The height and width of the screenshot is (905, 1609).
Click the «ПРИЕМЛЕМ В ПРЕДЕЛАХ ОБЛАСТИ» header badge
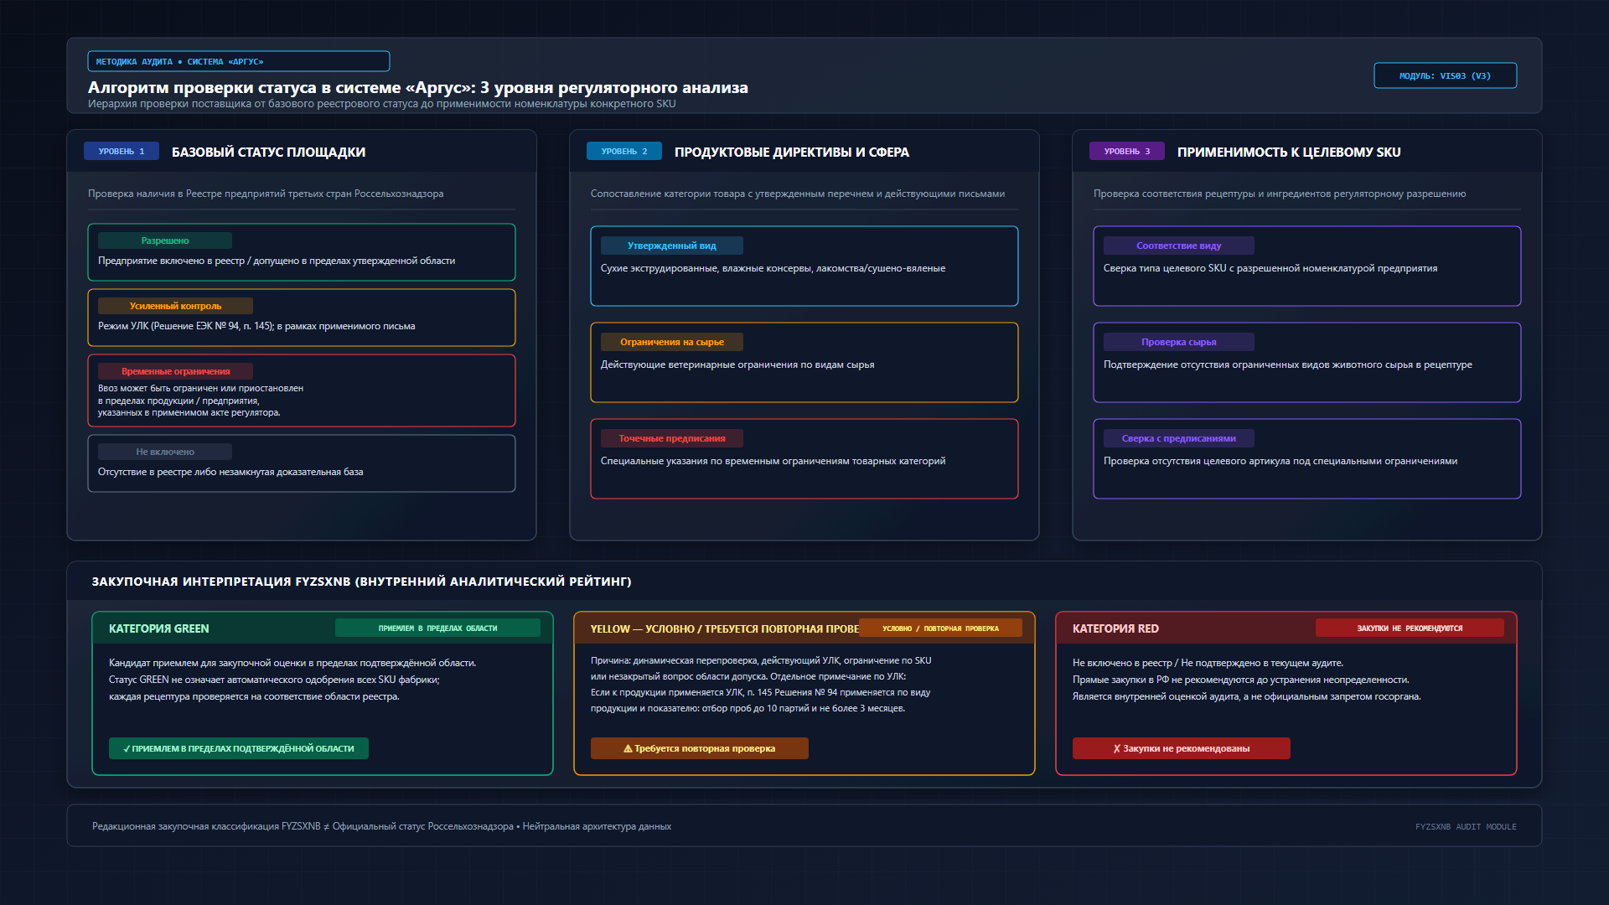437,628
